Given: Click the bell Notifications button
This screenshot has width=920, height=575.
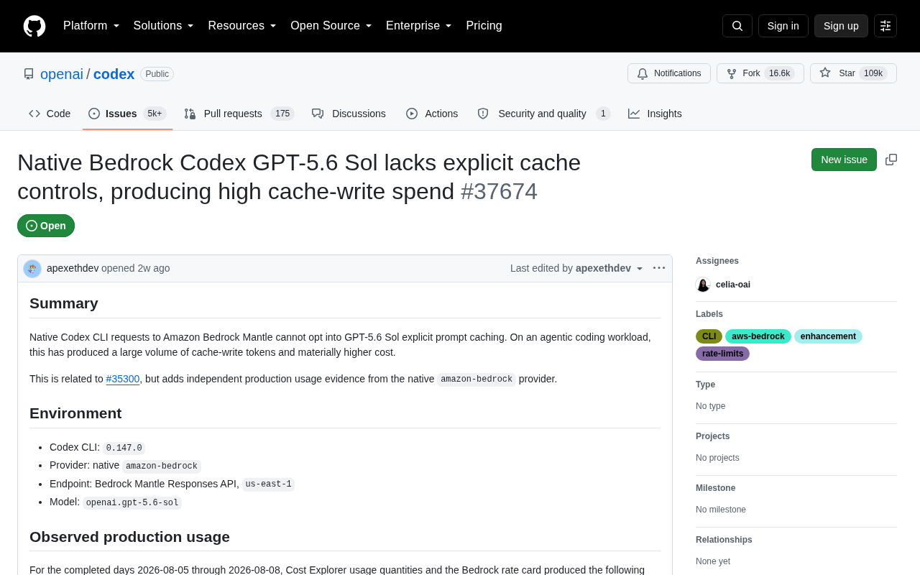Looking at the screenshot, I should (x=669, y=73).
